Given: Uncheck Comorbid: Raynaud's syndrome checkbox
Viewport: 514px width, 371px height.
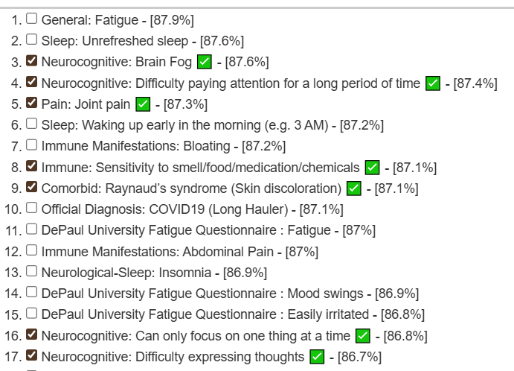Looking at the screenshot, I should 31,187.
